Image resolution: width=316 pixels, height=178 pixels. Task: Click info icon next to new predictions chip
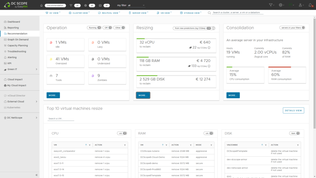(x=214, y=28)
